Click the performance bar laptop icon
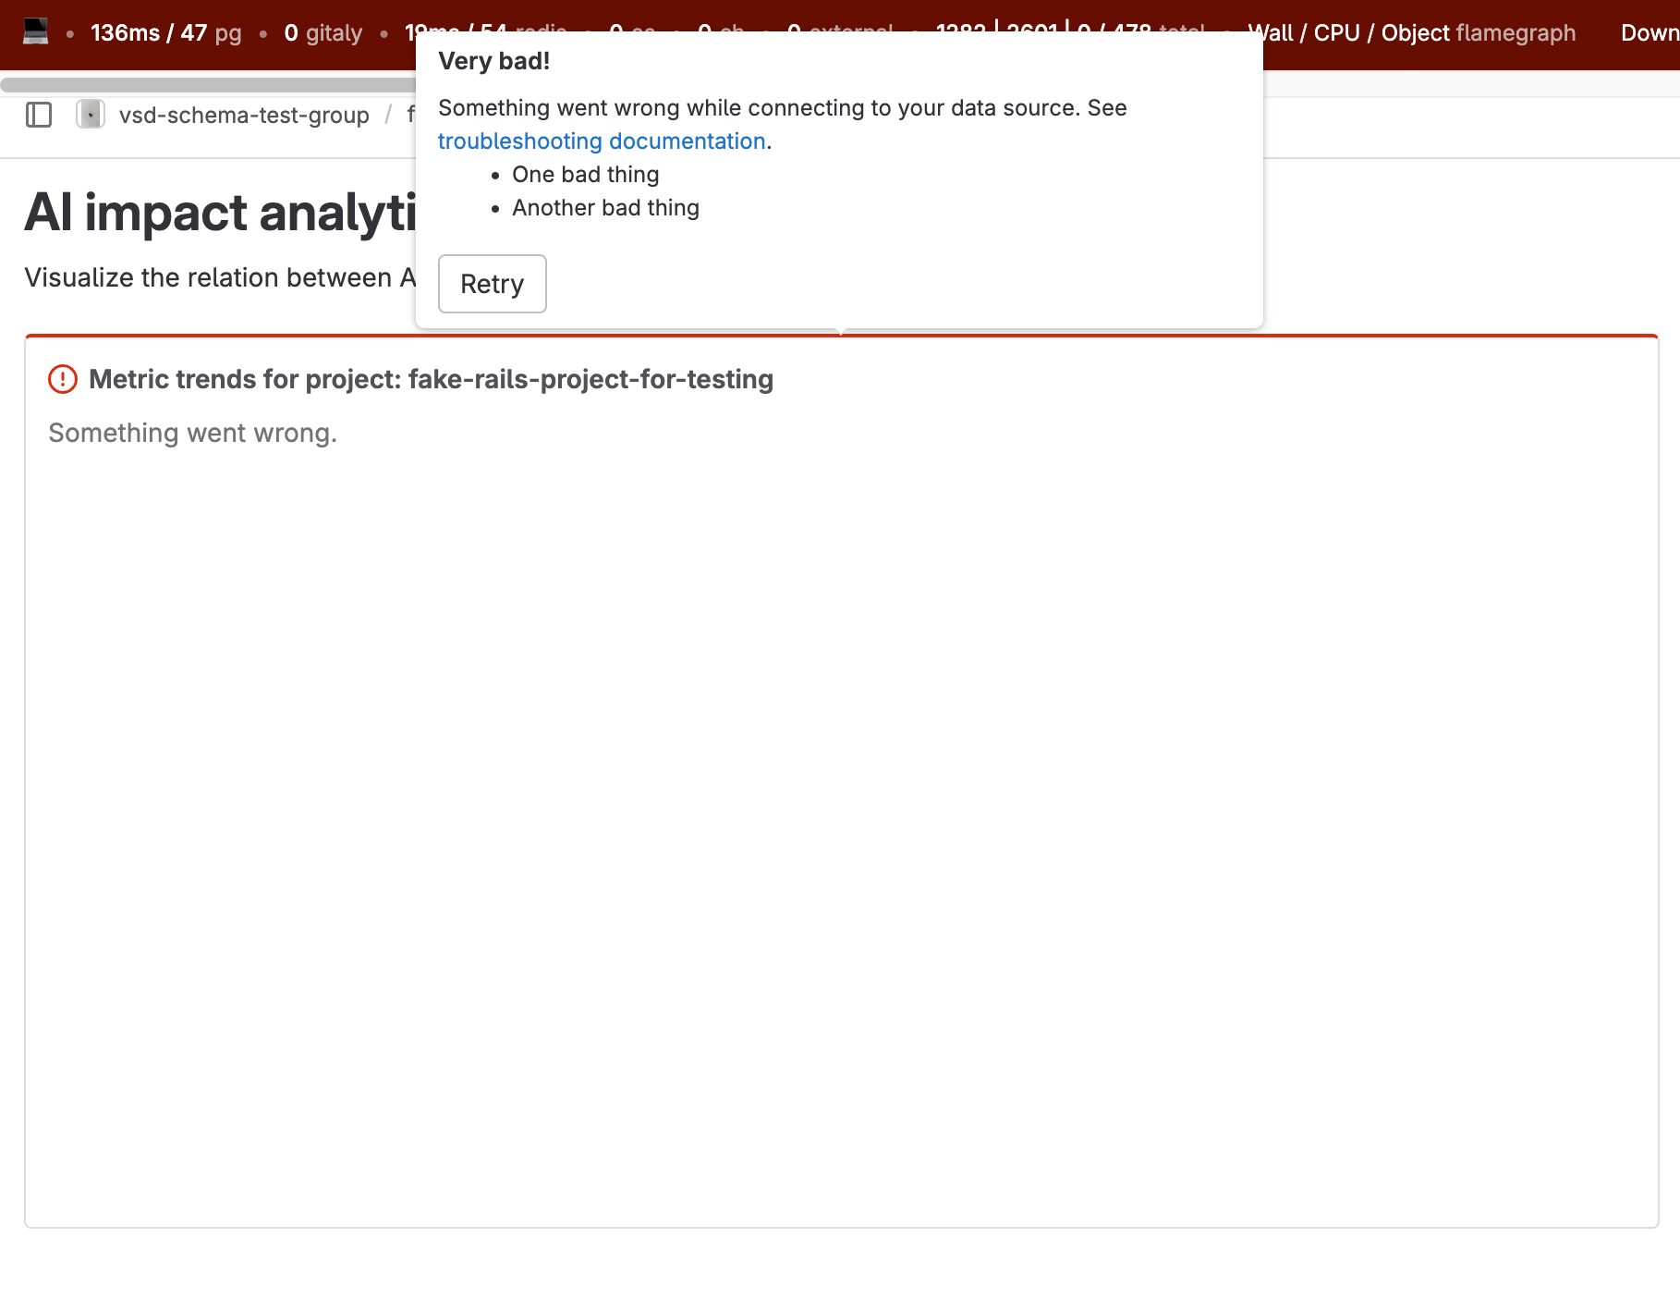This screenshot has height=1311, width=1680. click(35, 31)
